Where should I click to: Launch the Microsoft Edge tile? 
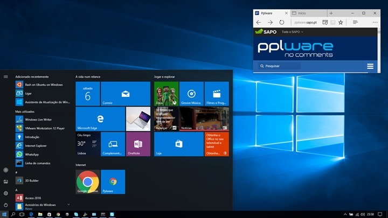(100, 119)
